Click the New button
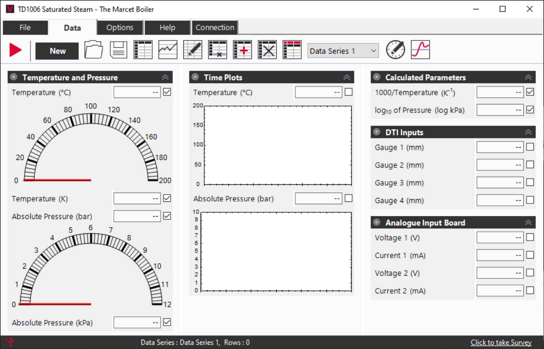 (57, 51)
